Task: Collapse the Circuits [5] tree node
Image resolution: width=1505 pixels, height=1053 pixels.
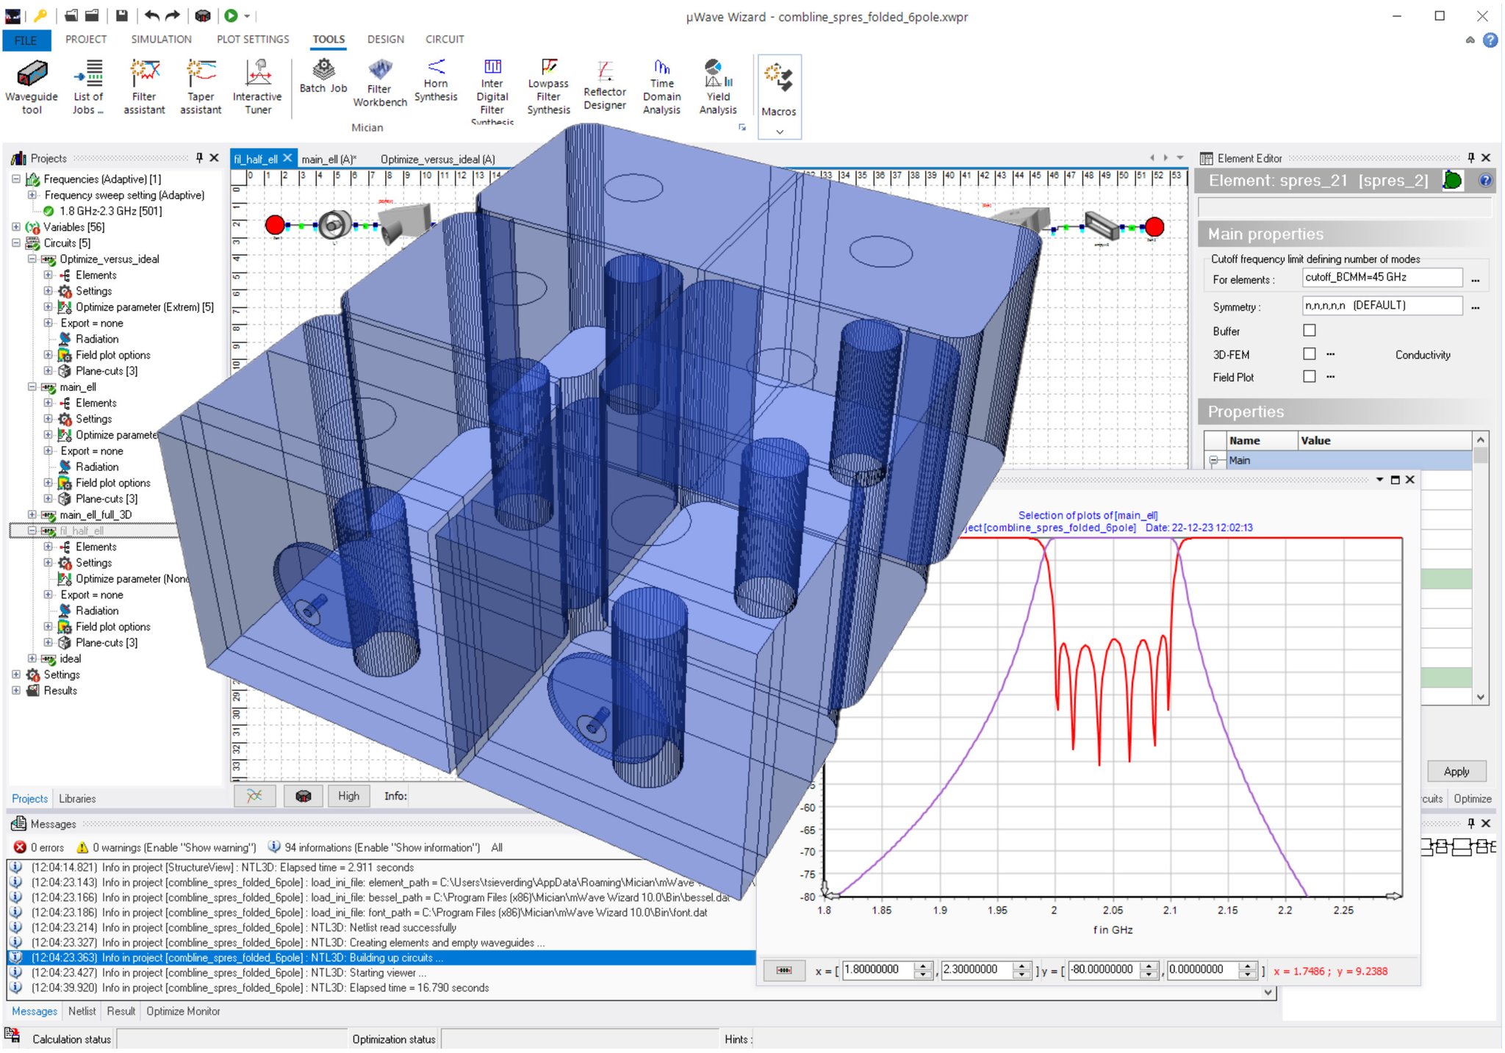Action: coord(16,243)
